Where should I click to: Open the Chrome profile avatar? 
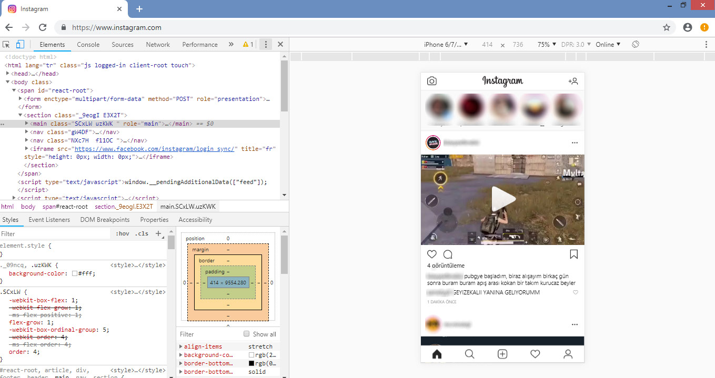687,27
